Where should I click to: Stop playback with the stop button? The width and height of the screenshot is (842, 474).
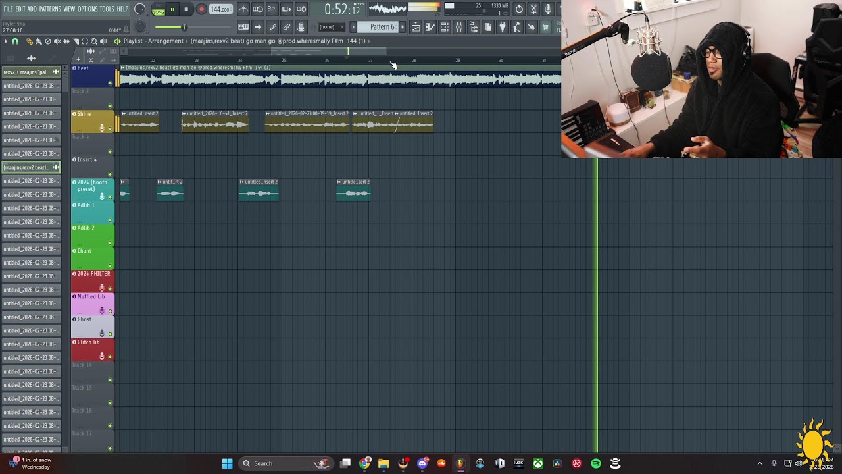186,9
